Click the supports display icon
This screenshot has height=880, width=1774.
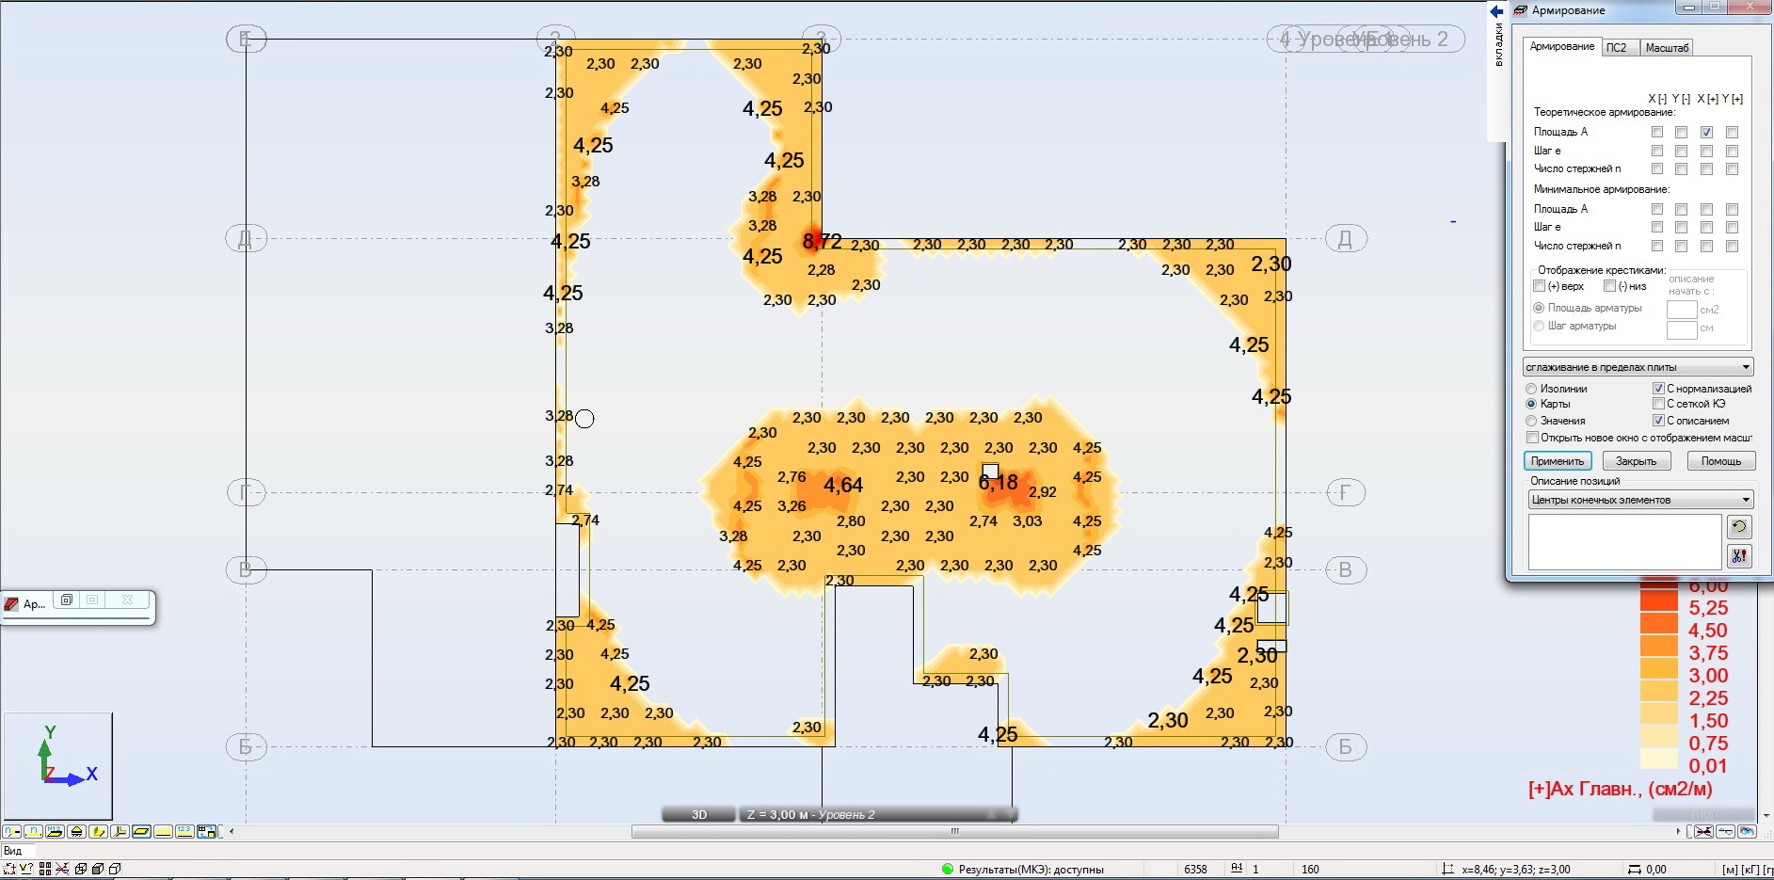coord(77,832)
